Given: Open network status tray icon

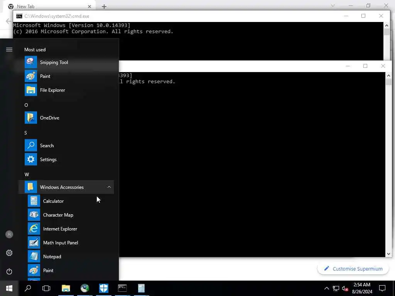Looking at the screenshot, I should [336, 288].
